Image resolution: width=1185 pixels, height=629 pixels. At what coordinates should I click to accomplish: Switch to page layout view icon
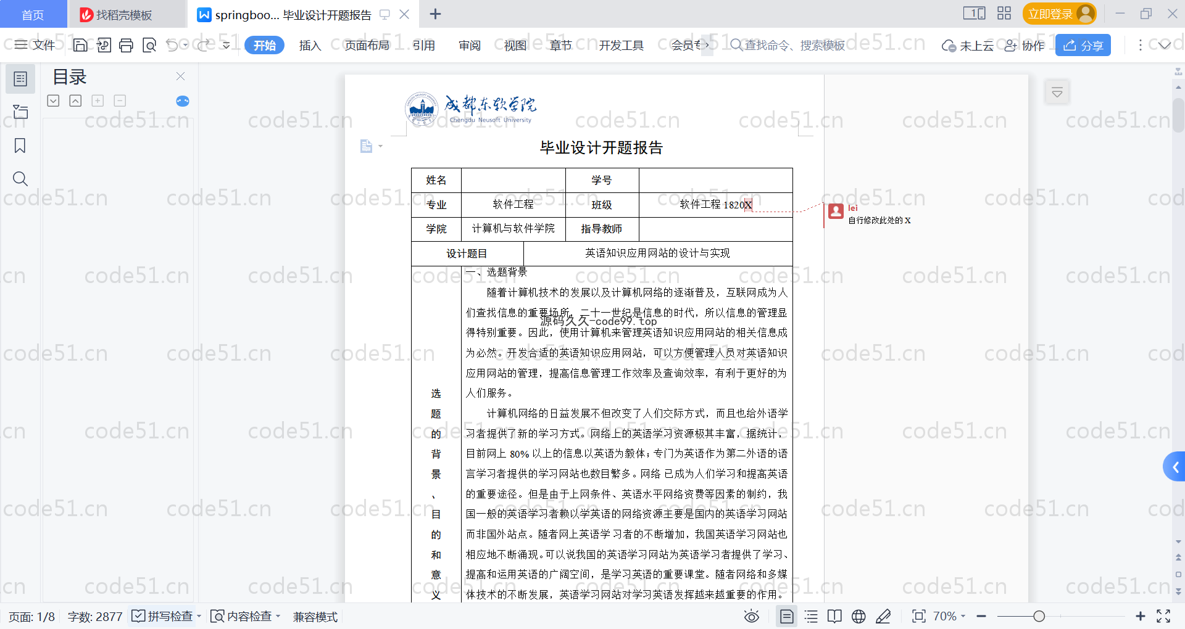tap(787, 616)
